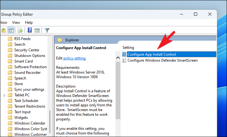The height and width of the screenshot is (137, 227).
Task: Toggle the Show/Hide Action Pane icon
Action: (37, 30)
